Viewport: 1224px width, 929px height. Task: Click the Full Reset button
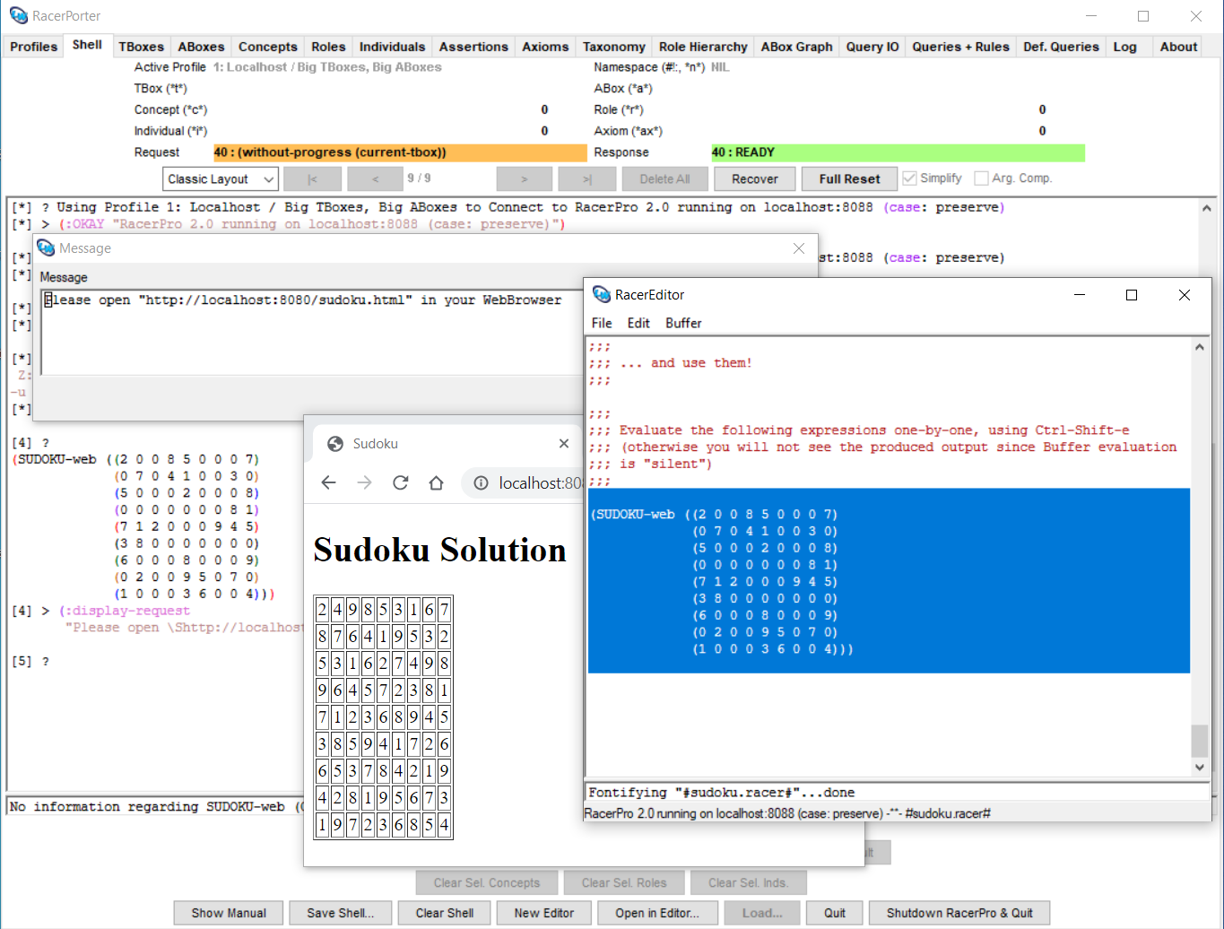click(849, 178)
